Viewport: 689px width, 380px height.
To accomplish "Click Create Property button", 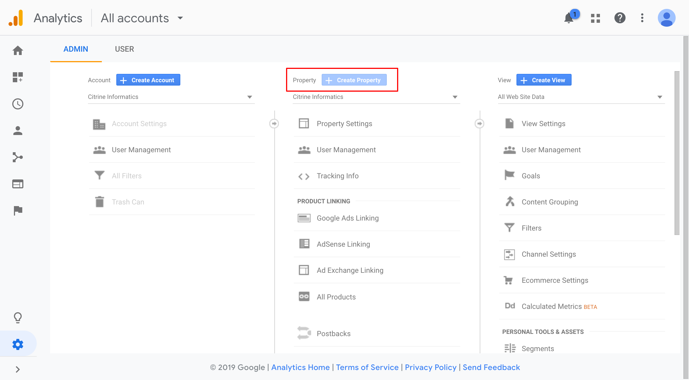I will [x=354, y=80].
